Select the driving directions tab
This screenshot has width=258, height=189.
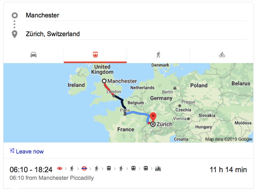pyautogui.click(x=34, y=55)
